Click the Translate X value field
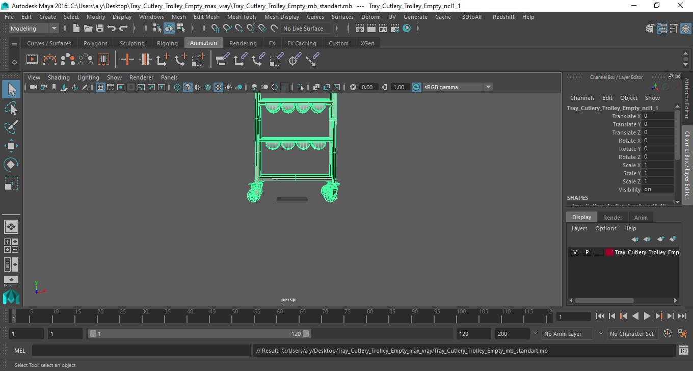The width and height of the screenshot is (693, 371). (658, 116)
